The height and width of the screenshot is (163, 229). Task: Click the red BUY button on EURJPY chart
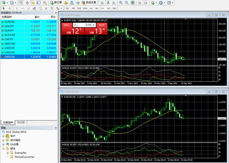[102, 25]
